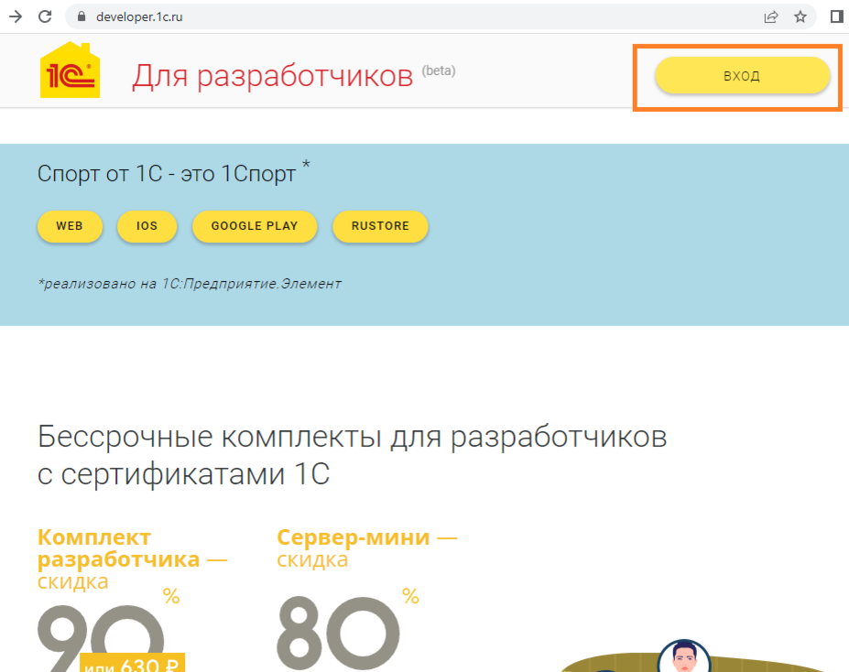Image resolution: width=849 pixels, height=672 pixels.
Task: Click the 'Комплект разработчика — скидка' offer text
Action: pyautogui.click(x=132, y=559)
